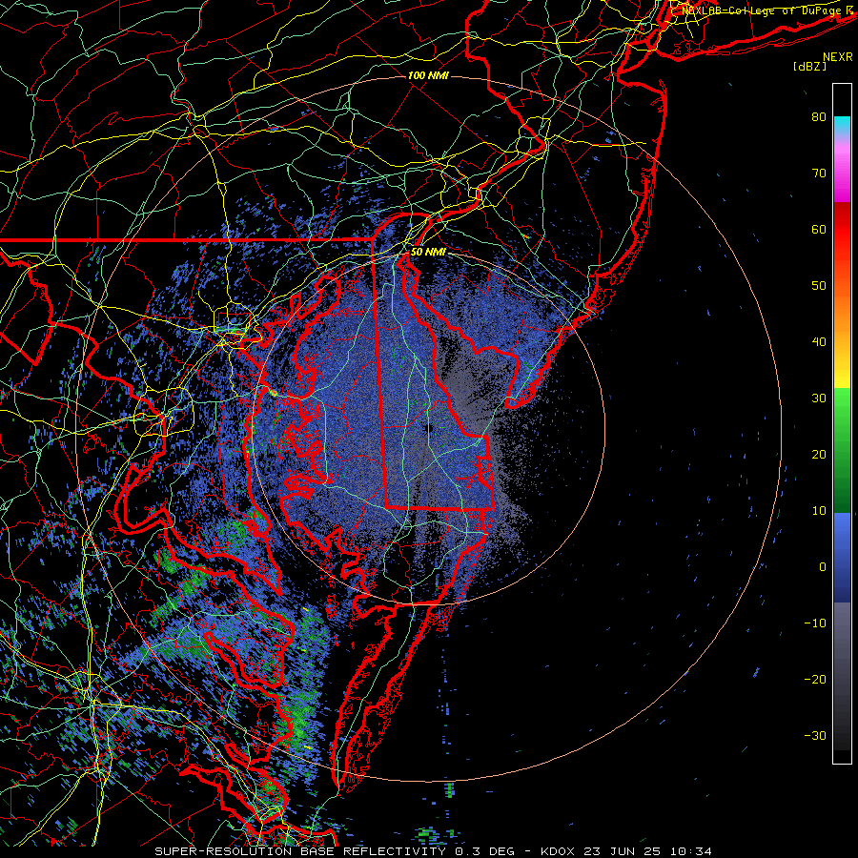Click the 10 value on the dBZ scale
This screenshot has width=858, height=858.
(819, 511)
